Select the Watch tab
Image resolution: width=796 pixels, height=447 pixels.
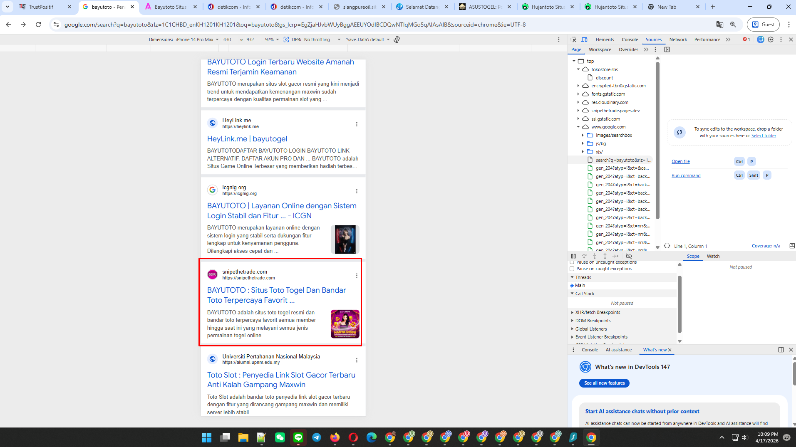pos(713,256)
